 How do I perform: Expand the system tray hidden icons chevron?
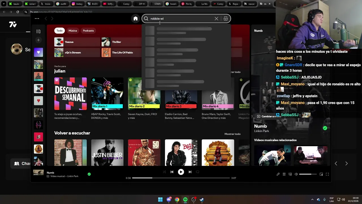click(x=312, y=199)
